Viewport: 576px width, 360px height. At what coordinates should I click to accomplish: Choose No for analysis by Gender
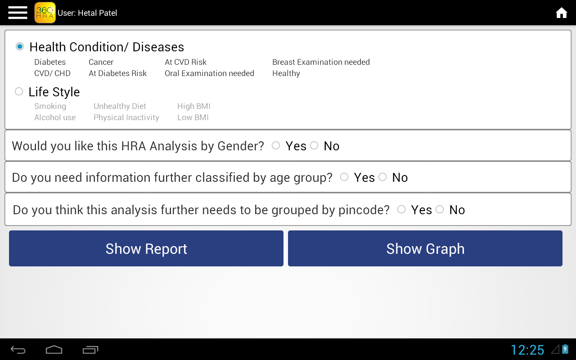tap(314, 145)
